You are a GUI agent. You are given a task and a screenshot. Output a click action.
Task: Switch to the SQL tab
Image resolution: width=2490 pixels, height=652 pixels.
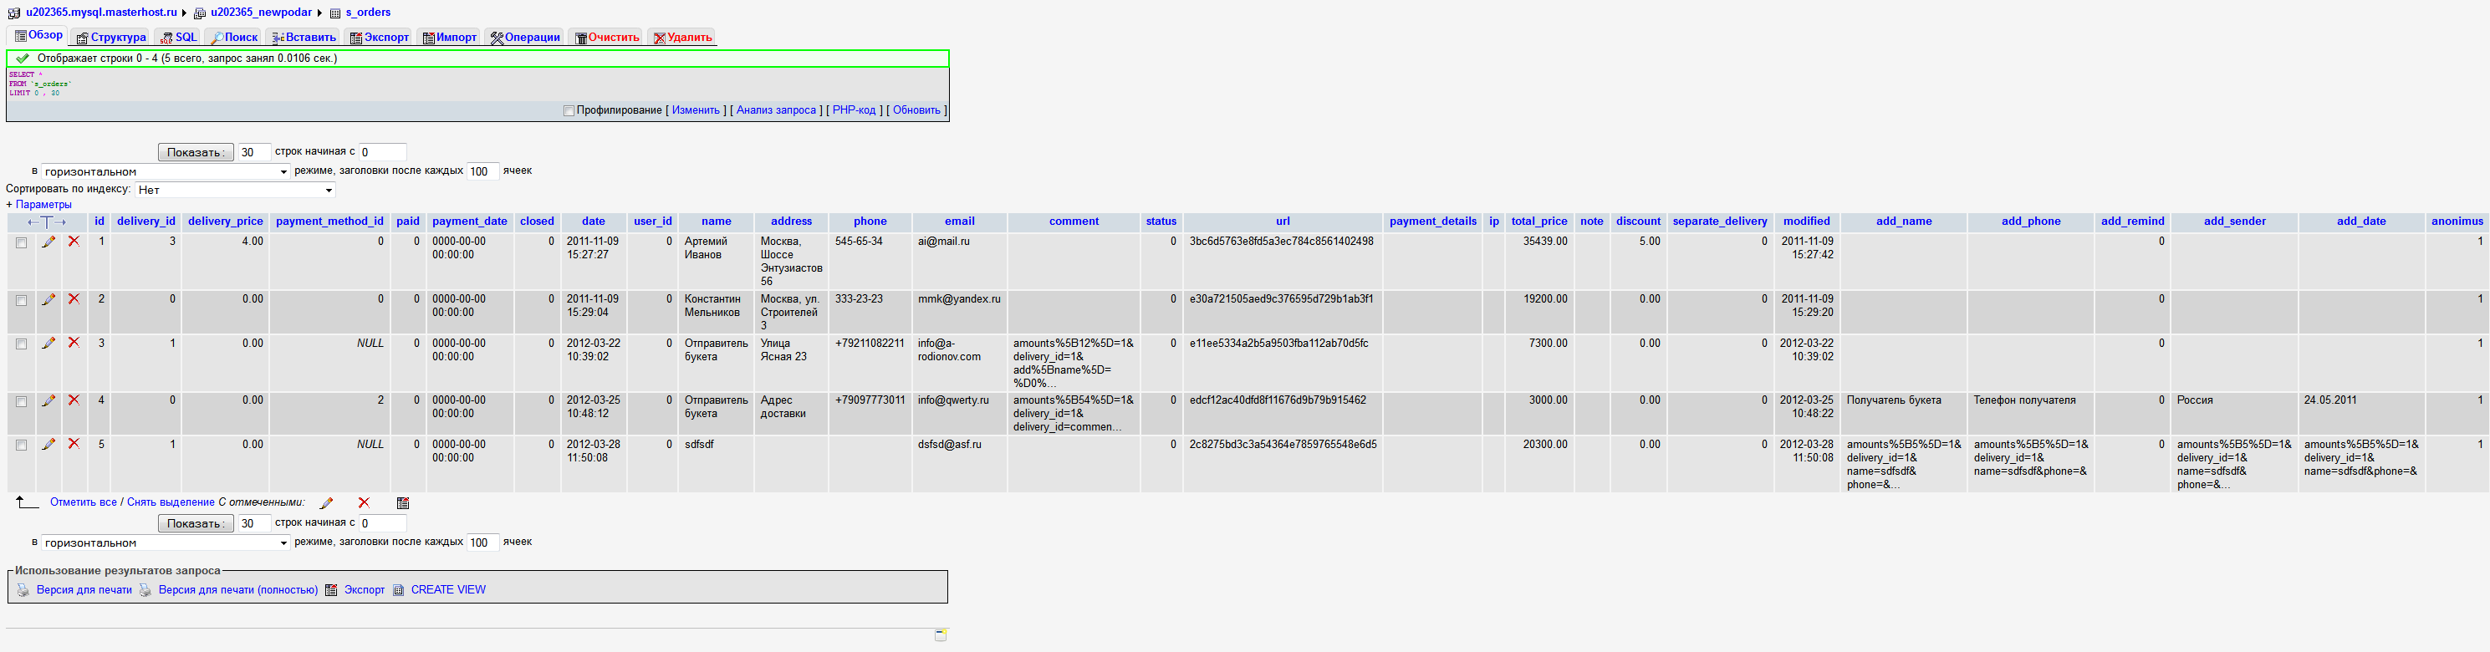(x=179, y=38)
